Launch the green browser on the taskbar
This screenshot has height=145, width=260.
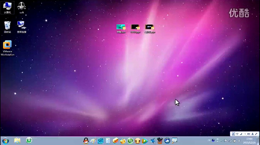coord(29,140)
